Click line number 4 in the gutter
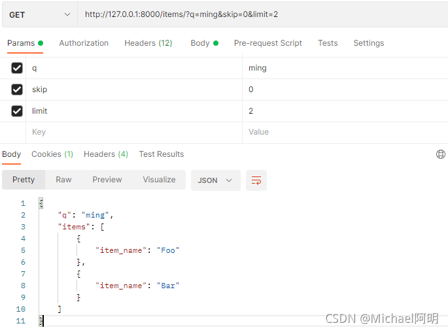 point(23,239)
